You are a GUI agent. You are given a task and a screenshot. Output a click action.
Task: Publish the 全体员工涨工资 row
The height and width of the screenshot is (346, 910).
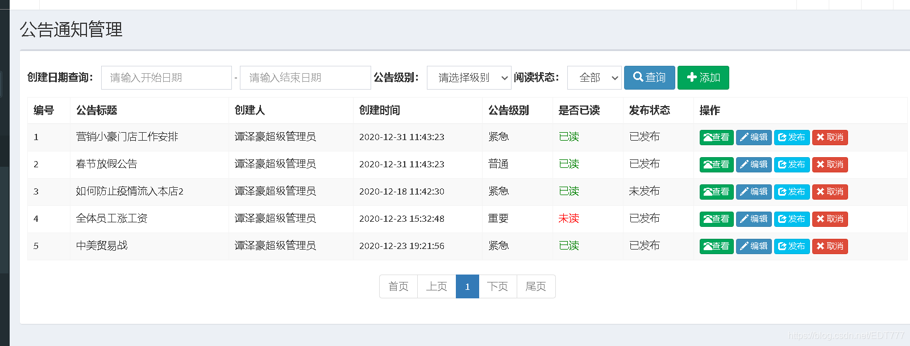tap(792, 219)
